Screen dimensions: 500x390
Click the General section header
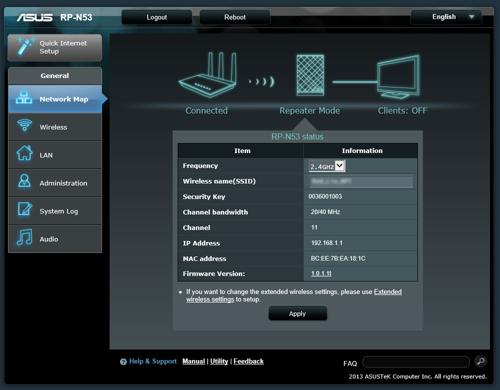coord(55,76)
